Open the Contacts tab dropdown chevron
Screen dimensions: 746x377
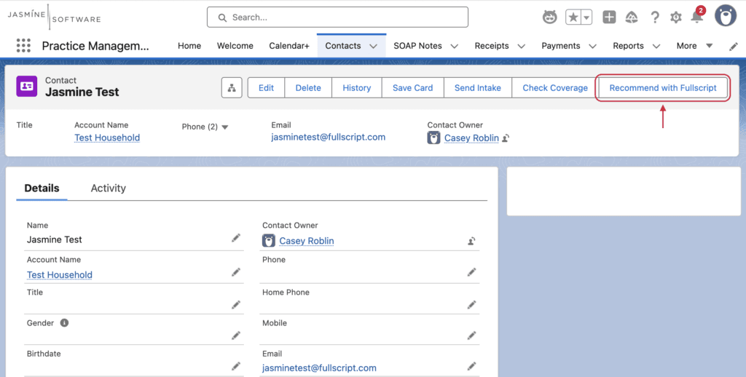[374, 46]
